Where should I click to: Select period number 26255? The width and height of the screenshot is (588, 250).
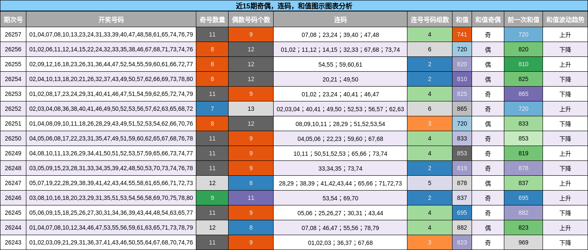click(13, 64)
